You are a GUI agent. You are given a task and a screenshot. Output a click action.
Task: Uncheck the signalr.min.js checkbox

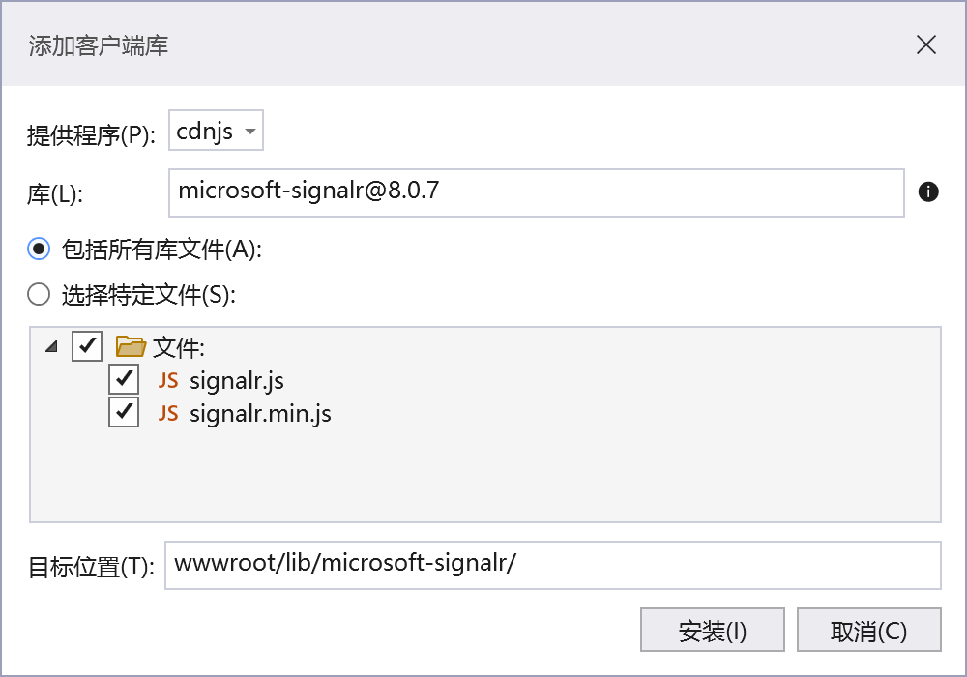coord(124,413)
